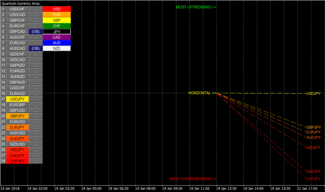Select the GBPJPY pair in row 20
Screen dimensions: 325x192
click(17, 116)
